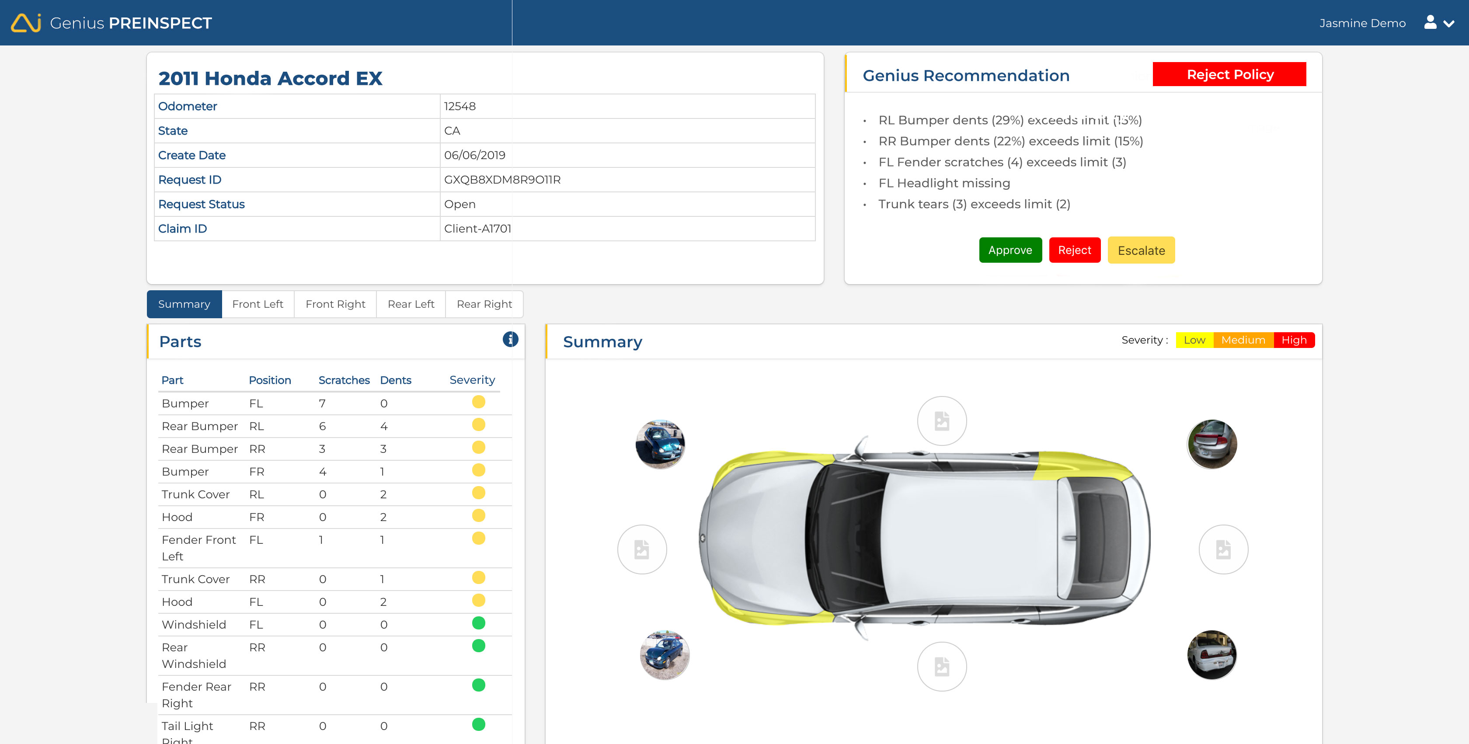
Task: Click Request ID value GXQB8XDM8R9O11R
Action: 502,180
